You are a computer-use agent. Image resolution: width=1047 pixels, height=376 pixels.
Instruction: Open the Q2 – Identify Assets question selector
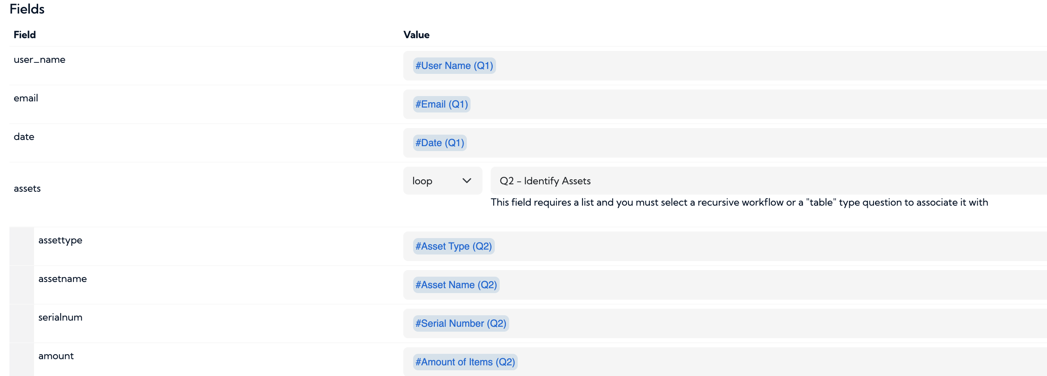coord(545,181)
